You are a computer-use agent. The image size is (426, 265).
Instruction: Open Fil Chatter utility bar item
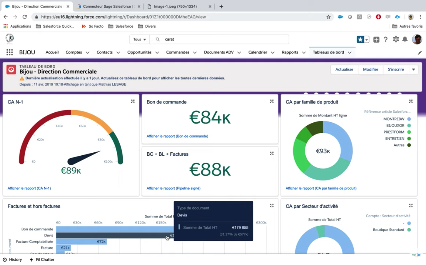pos(42,260)
